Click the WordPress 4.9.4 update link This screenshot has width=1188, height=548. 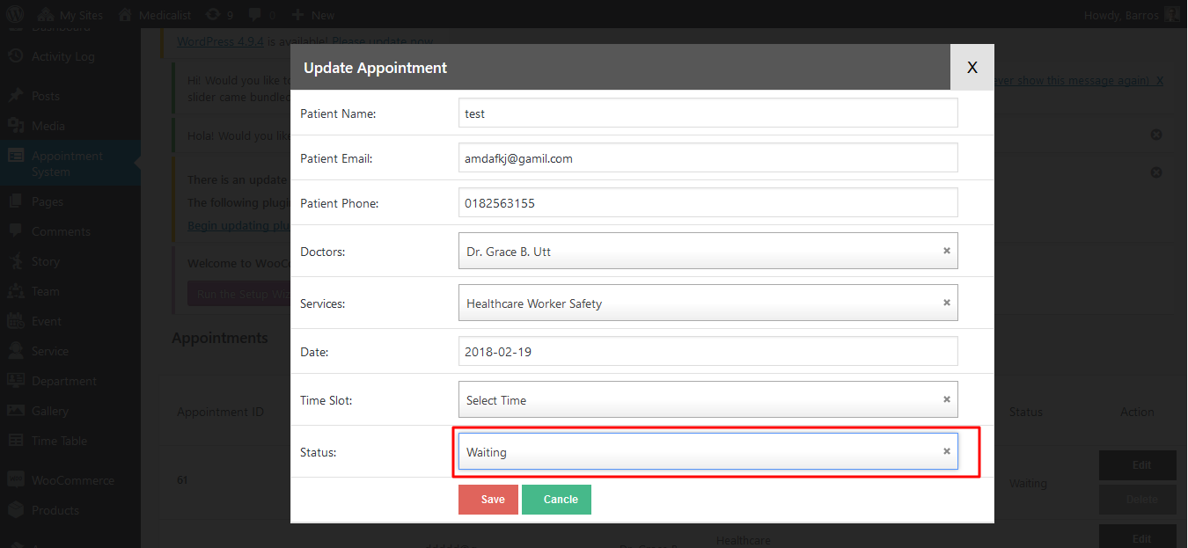pos(219,40)
